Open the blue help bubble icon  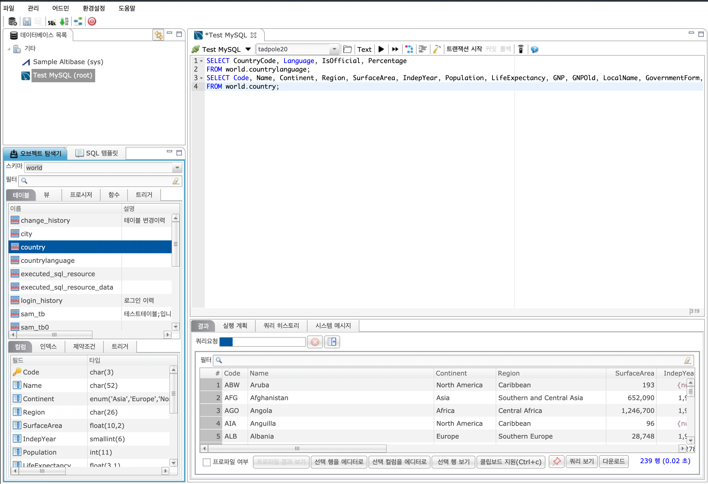534,49
